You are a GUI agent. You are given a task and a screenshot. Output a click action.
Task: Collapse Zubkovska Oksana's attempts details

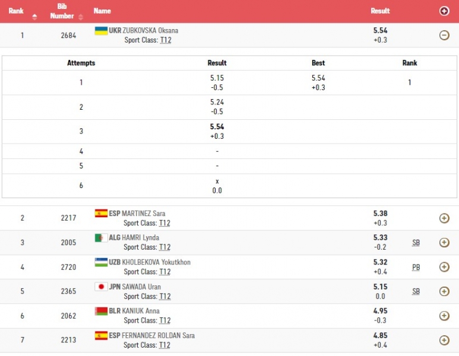[x=444, y=35]
